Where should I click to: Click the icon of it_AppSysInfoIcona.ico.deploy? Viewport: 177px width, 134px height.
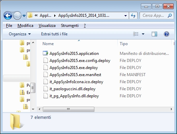pos(46,81)
